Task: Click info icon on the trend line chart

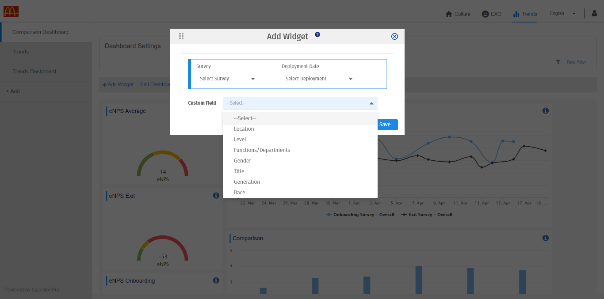Action: coord(545,110)
